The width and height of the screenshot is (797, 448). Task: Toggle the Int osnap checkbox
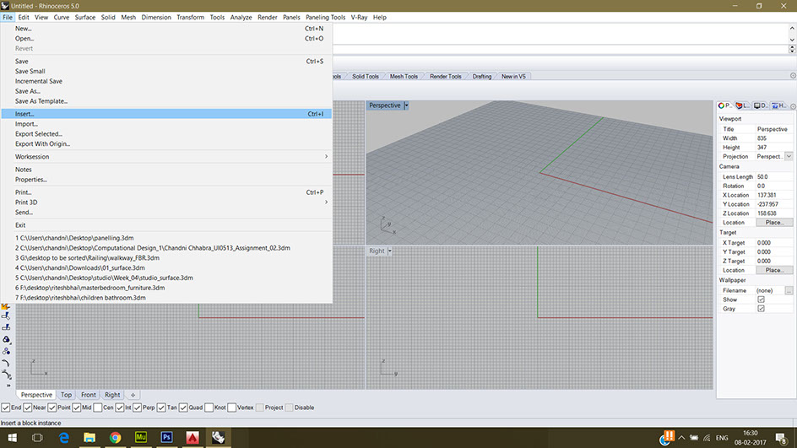[119, 408]
